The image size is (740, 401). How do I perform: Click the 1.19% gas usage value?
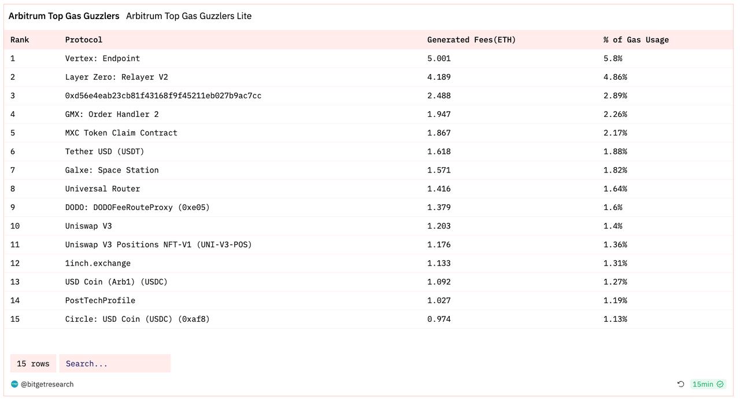[x=615, y=300]
